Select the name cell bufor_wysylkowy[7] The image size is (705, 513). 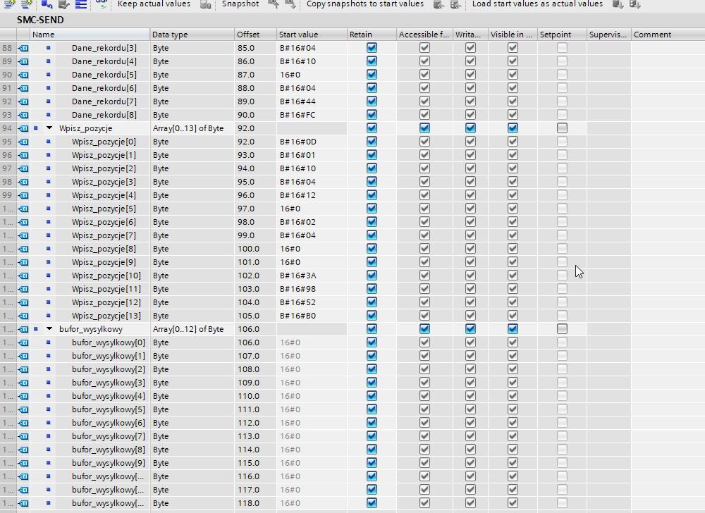point(109,436)
